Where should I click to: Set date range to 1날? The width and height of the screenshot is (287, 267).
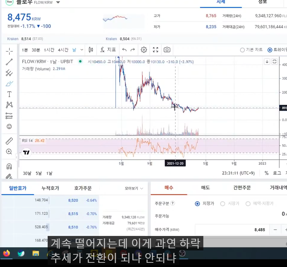pyautogui.click(x=49, y=173)
